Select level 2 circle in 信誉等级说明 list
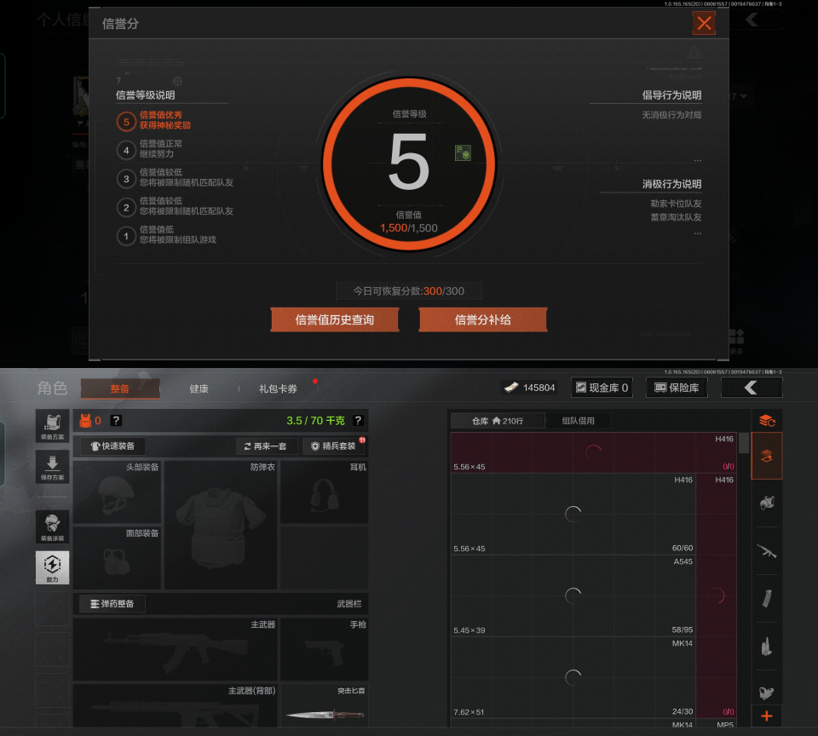Screen dimensions: 818x736 click(126, 208)
